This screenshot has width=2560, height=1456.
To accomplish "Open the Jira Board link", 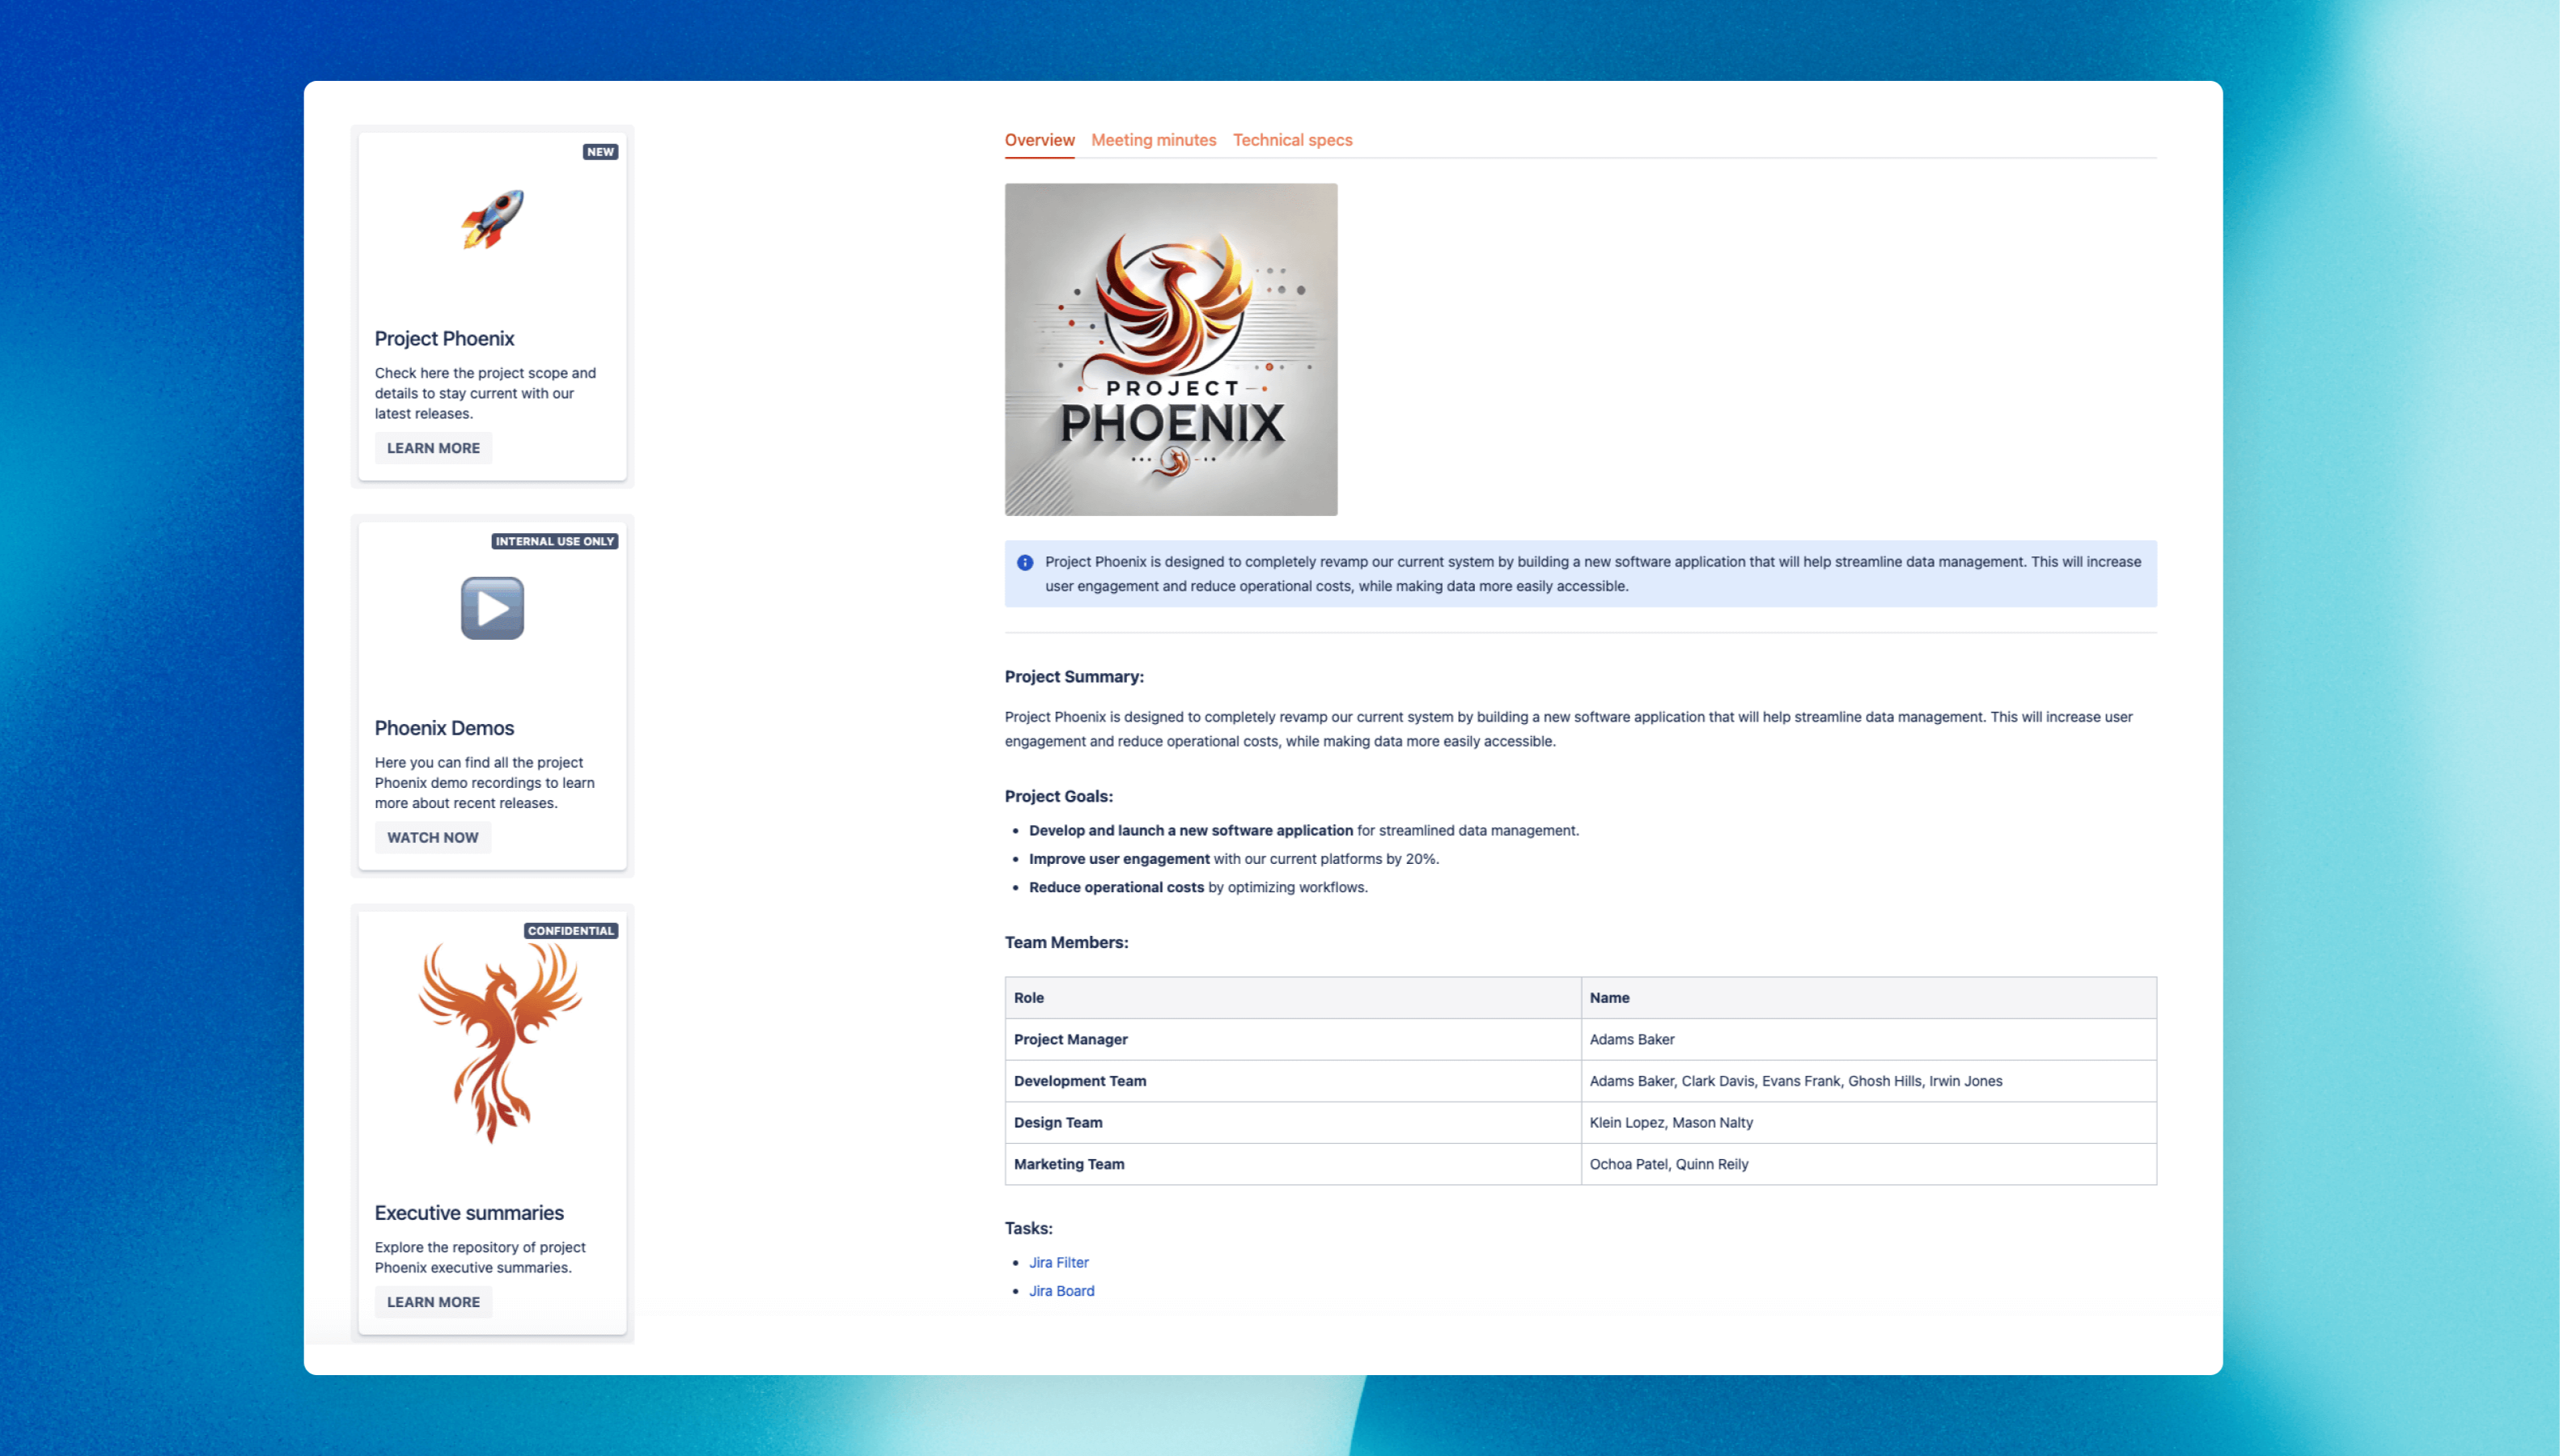I will 1061,1291.
